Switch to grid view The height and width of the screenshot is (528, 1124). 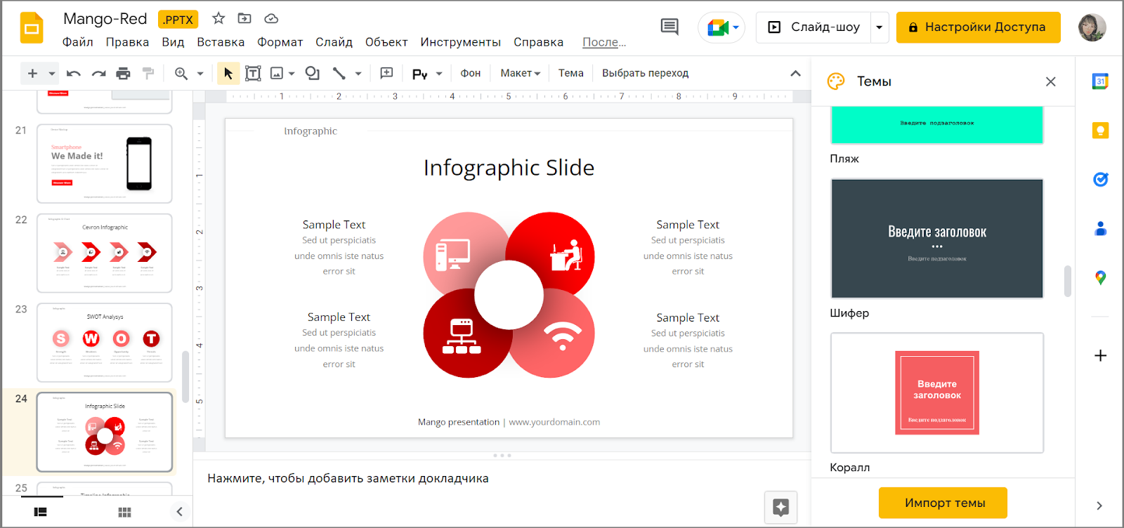click(124, 513)
